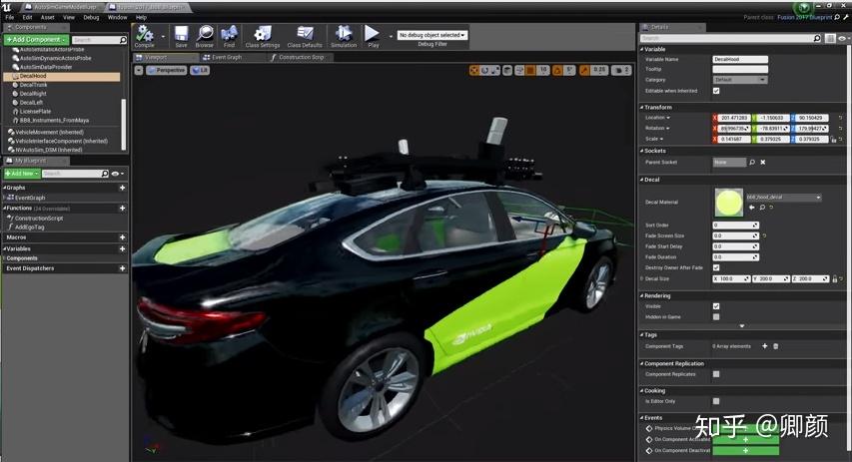Open the File menu
The height and width of the screenshot is (462, 852).
tap(10, 17)
